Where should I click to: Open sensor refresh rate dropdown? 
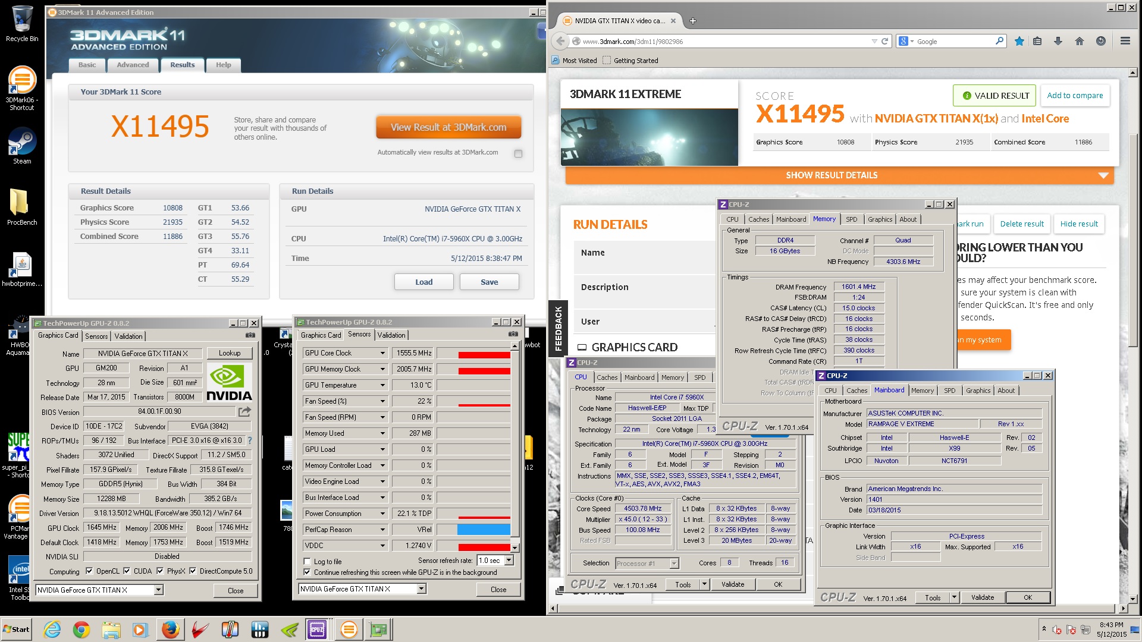tap(509, 561)
